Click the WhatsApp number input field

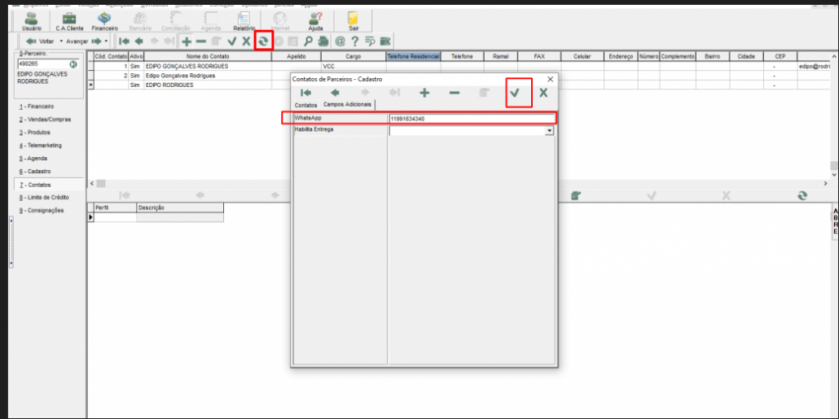point(471,119)
